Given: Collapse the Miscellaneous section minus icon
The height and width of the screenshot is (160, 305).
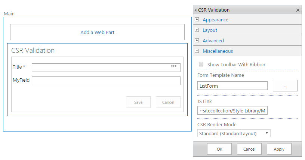Looking at the screenshot, I should pyautogui.click(x=197, y=51).
